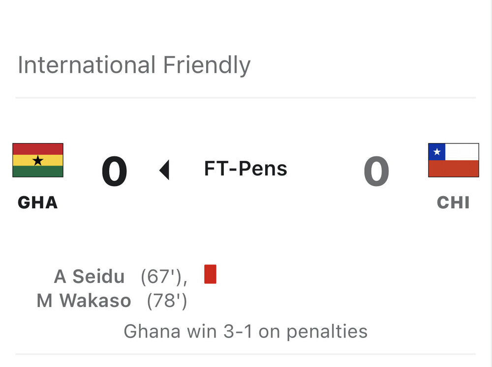Image resolution: width=492 pixels, height=367 pixels.
Task: Click the 'Ghana win 3-1 on penalties' summary
Action: 246,331
